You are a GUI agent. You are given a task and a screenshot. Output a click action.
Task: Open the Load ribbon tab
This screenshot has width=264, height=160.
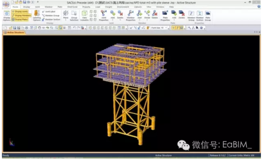pyautogui.click(x=98, y=7)
